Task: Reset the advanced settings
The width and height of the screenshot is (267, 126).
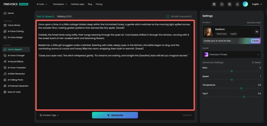Action: [256, 62]
